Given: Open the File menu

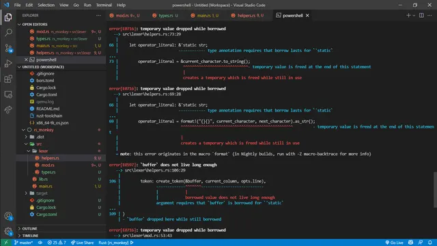Looking at the screenshot, I should click(17, 5).
